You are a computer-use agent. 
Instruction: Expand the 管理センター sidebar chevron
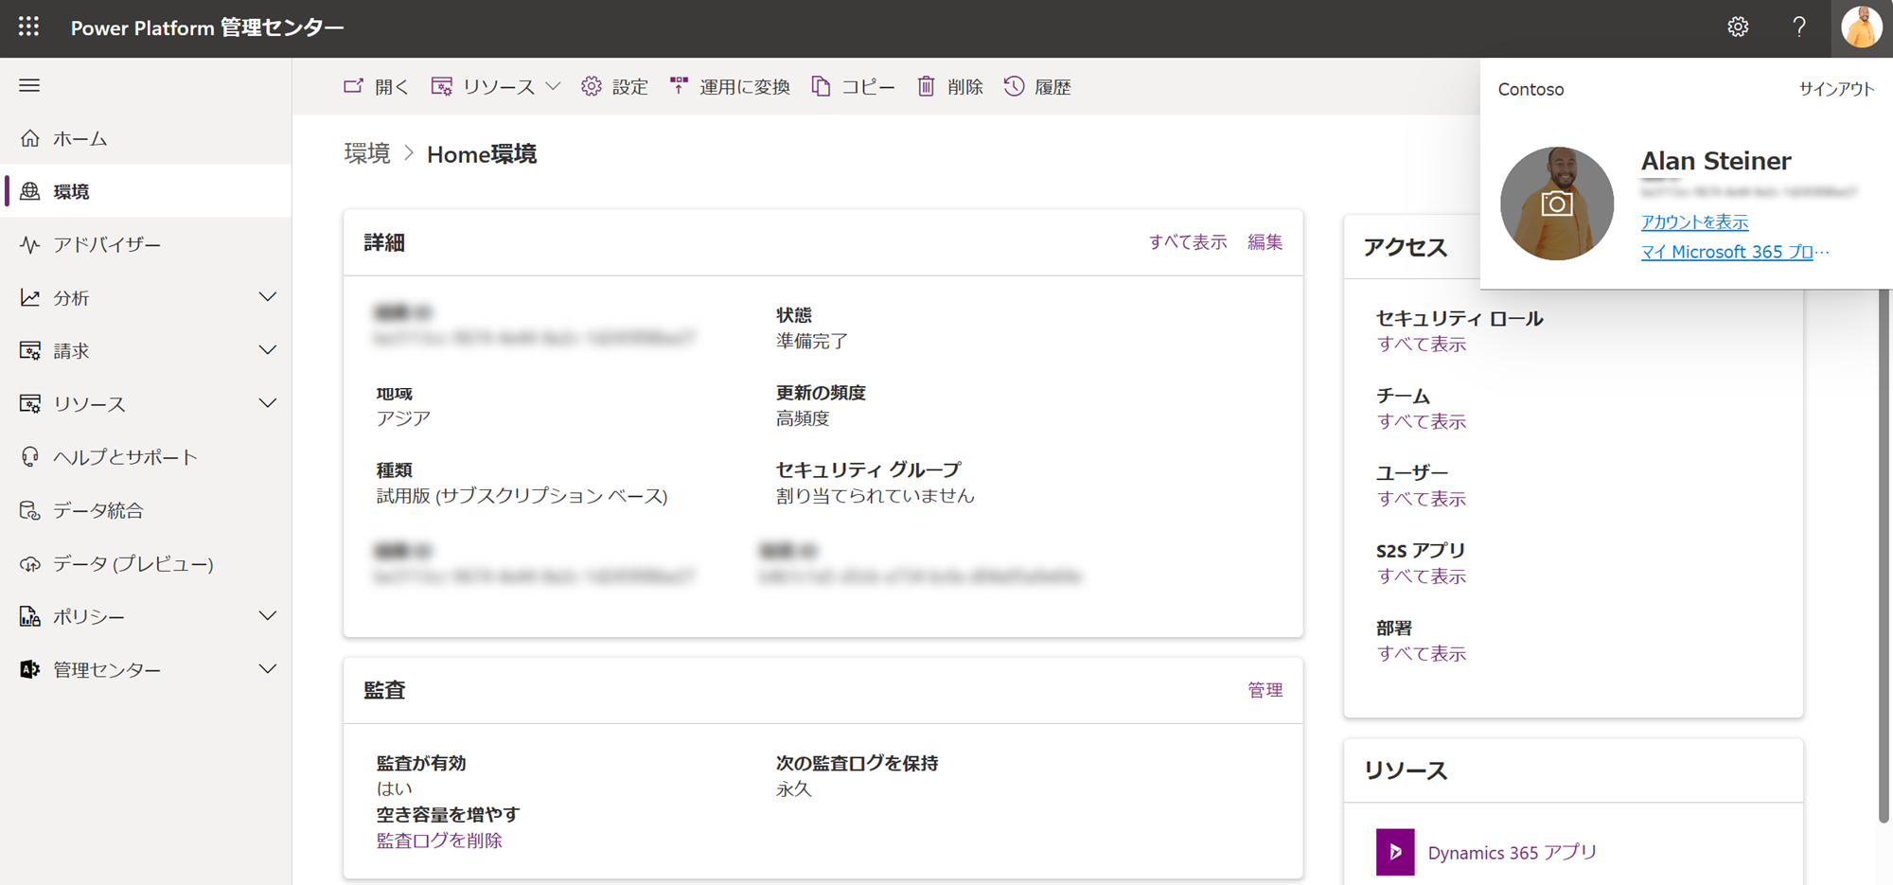pos(268,669)
